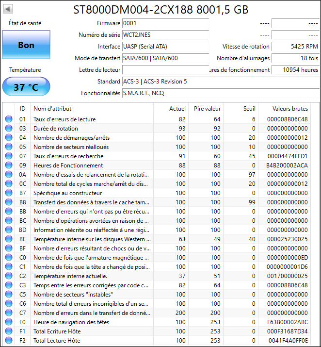321x347 pixels.
Task: Click the threshold value 97 in row 0A
Action: pyautogui.click(x=252, y=175)
